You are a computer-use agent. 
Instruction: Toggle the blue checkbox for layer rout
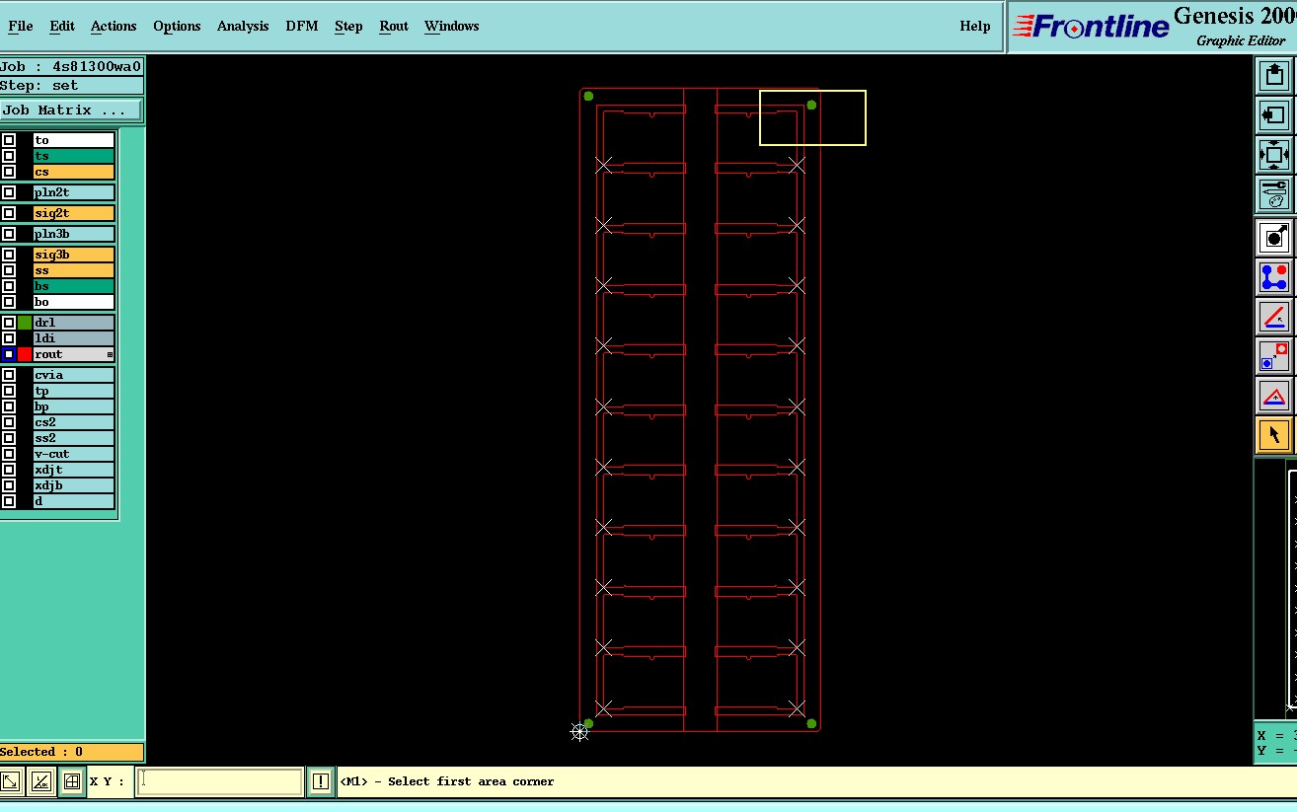tap(9, 354)
